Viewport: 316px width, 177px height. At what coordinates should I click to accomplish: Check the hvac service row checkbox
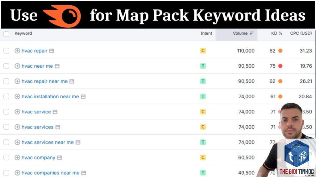tap(6, 112)
